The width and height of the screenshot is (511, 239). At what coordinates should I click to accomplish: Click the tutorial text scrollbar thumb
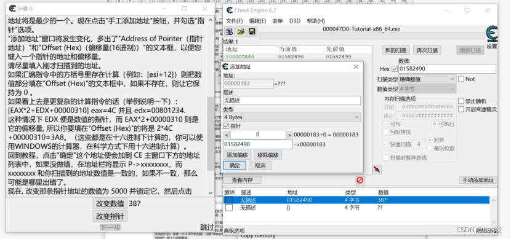(x=210, y=133)
